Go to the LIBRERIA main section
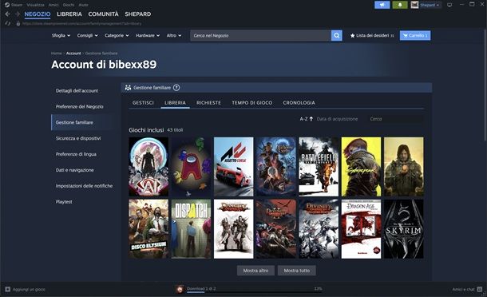Screen dimensions: 487x297 point(69,14)
